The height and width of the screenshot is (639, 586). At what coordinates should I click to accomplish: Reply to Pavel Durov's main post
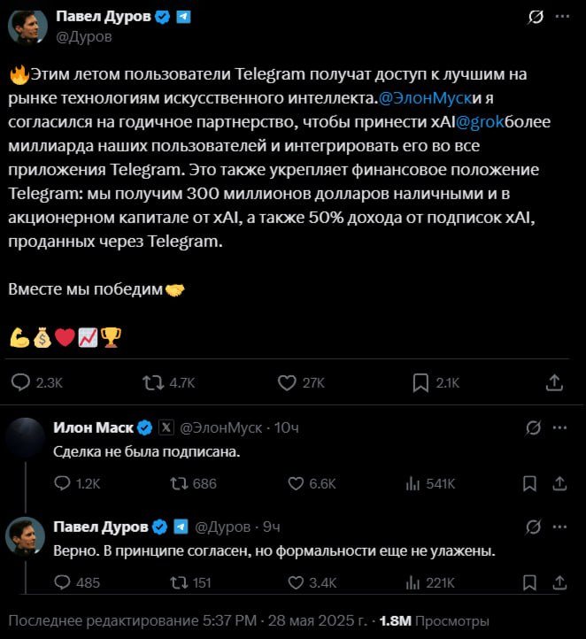[21, 382]
